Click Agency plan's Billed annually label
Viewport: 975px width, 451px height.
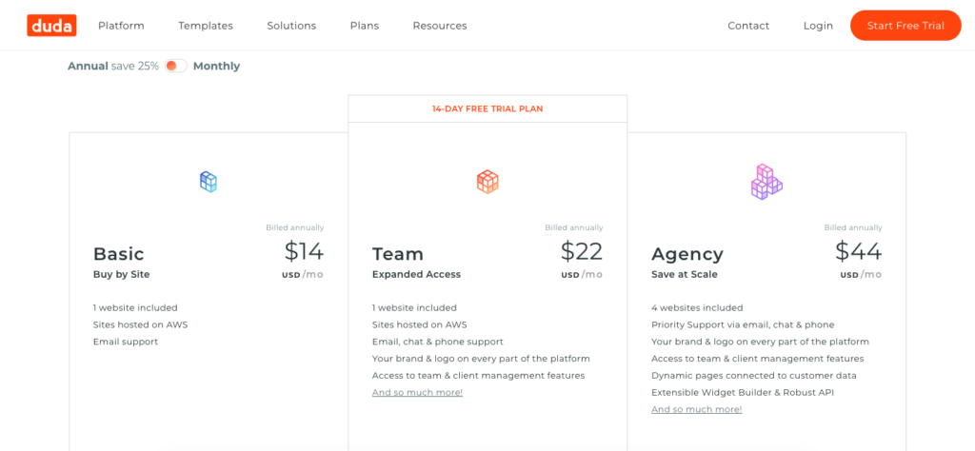(853, 228)
